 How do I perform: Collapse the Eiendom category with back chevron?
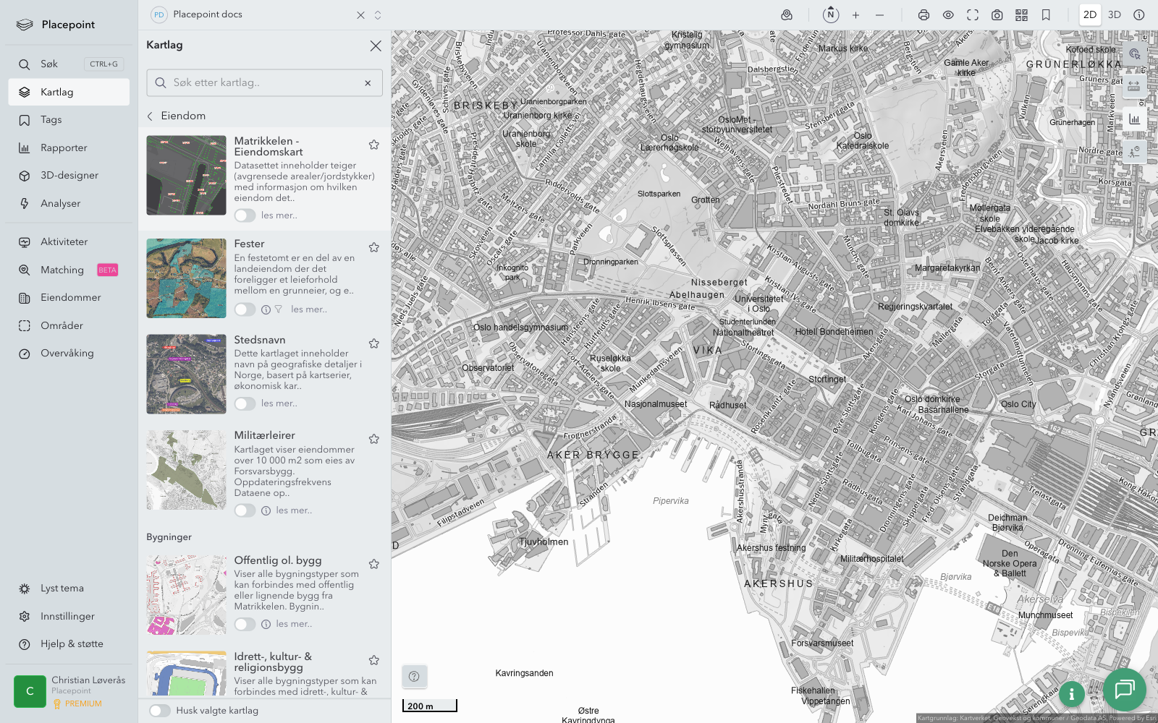[151, 116]
